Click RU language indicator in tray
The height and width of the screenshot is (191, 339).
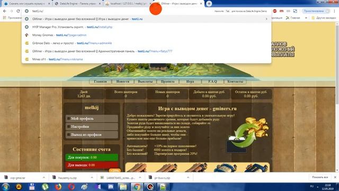[x=312, y=186]
